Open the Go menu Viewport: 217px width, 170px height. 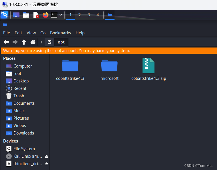[43, 33]
